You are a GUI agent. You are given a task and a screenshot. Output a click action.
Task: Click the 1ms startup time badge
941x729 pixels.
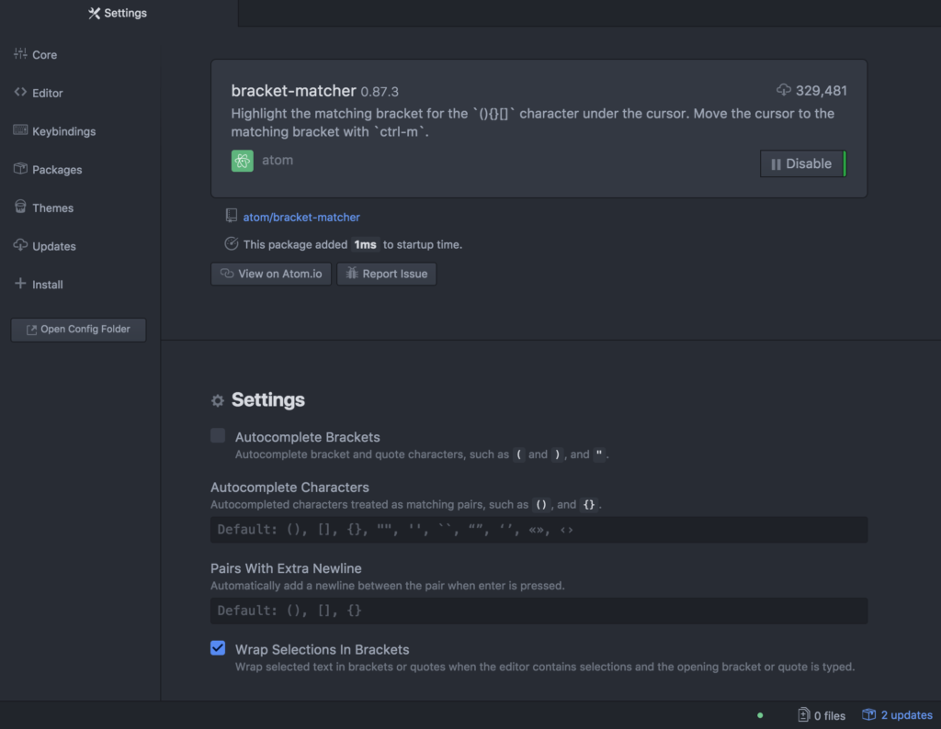pos(365,244)
